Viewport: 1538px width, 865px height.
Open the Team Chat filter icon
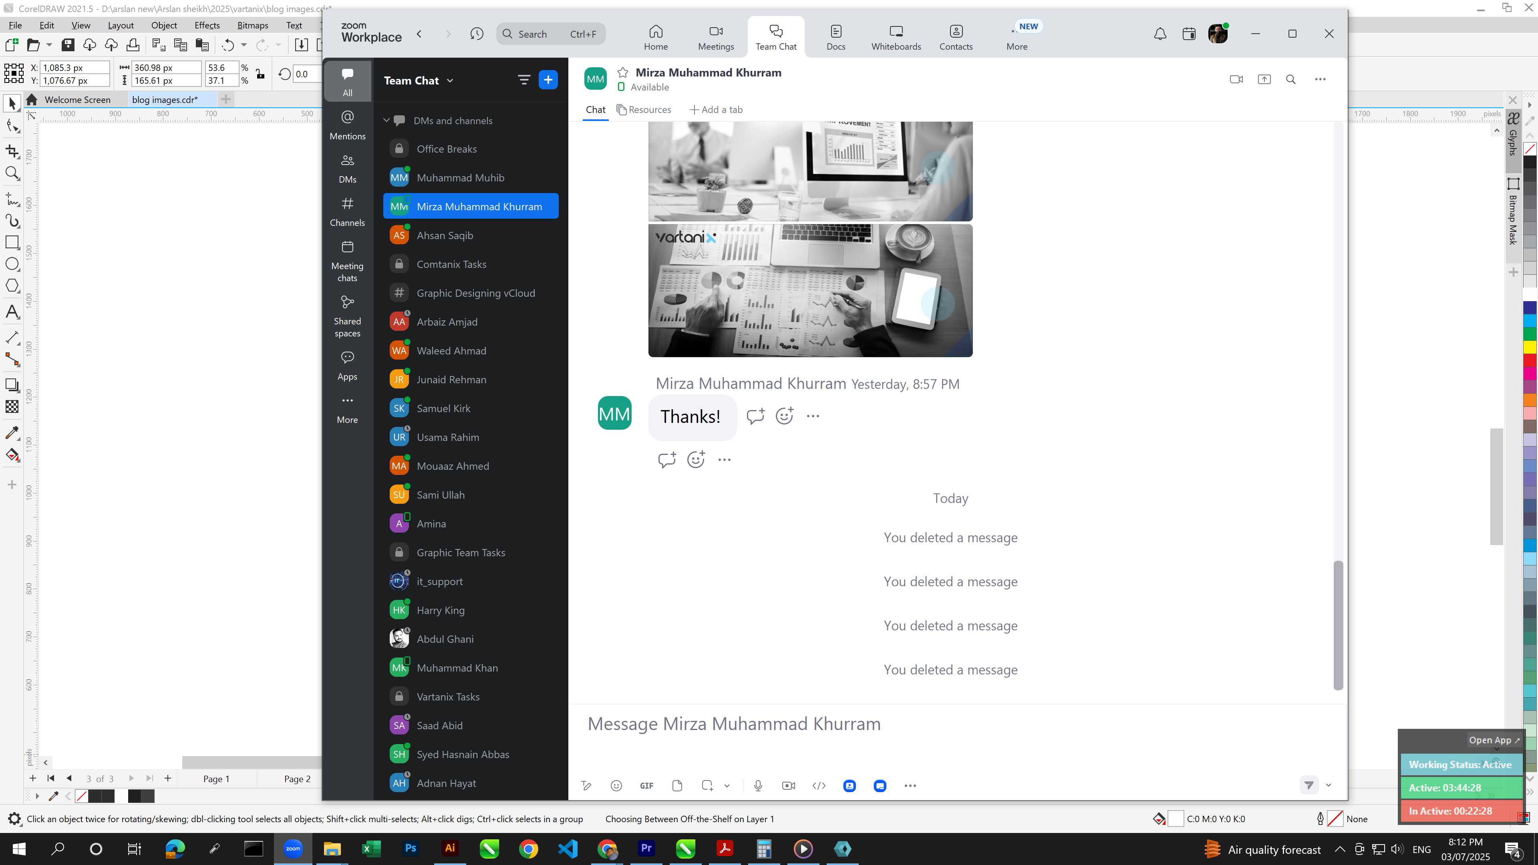coord(523,80)
